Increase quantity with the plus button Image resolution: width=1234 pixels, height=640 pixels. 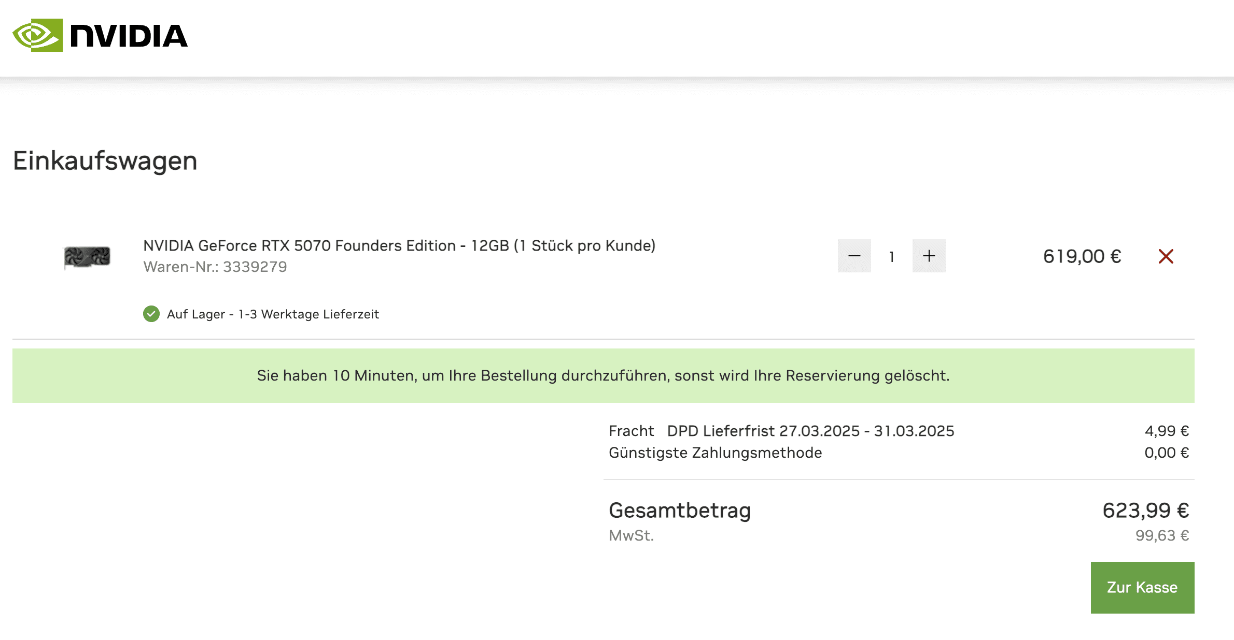tap(929, 256)
